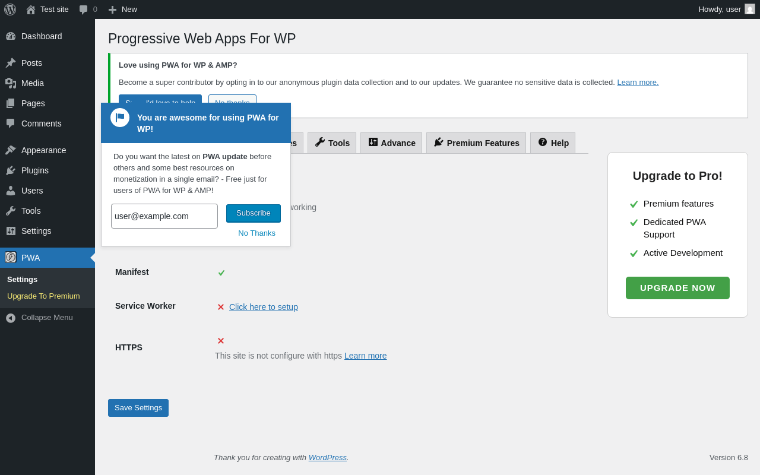The image size is (760, 475).
Task: Click the Save Settings button
Action: 138,408
